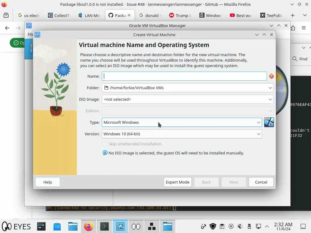The height and width of the screenshot is (233, 311).
Task: Switch to the LAN Me Firefox tab
Action: (89, 15)
